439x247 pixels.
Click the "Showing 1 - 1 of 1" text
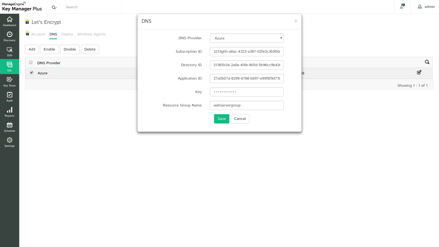click(x=412, y=86)
